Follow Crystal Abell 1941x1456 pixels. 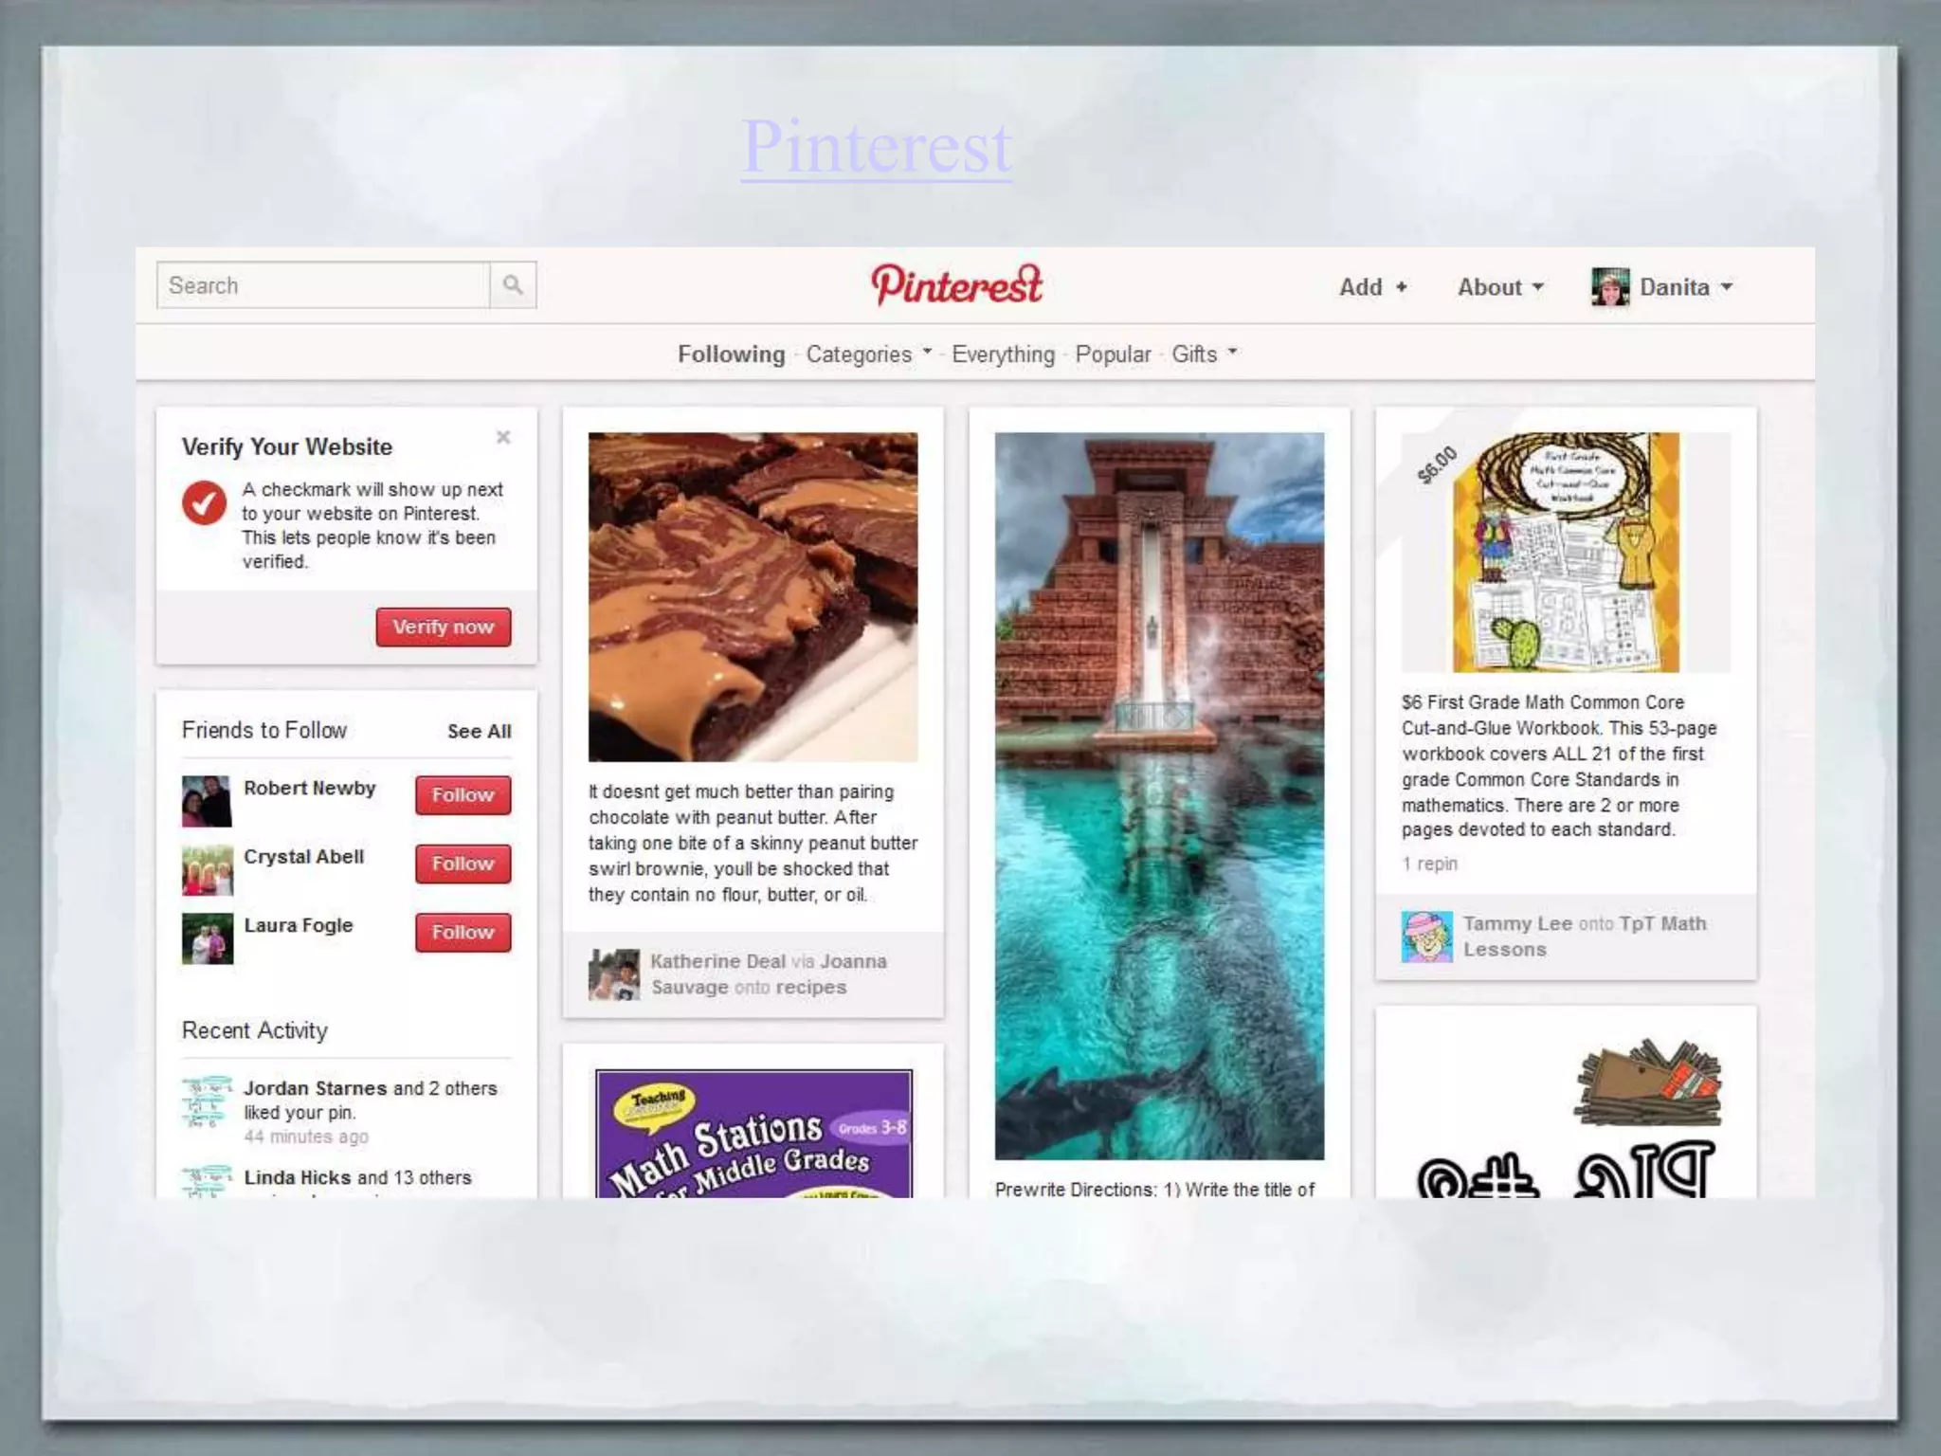[x=463, y=864]
